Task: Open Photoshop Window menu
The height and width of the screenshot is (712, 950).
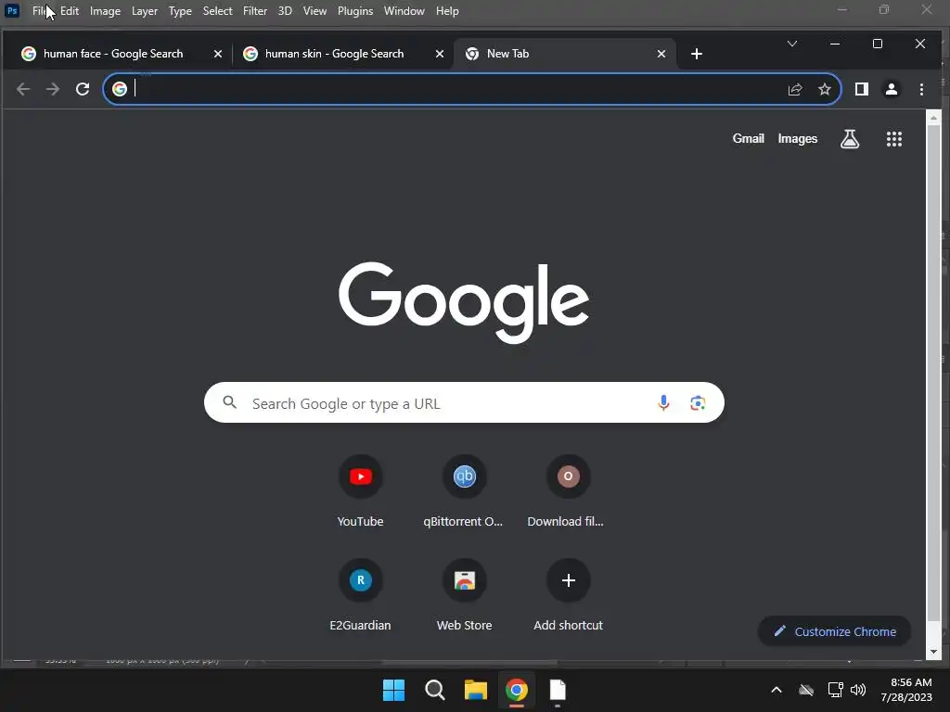Action: (x=404, y=11)
